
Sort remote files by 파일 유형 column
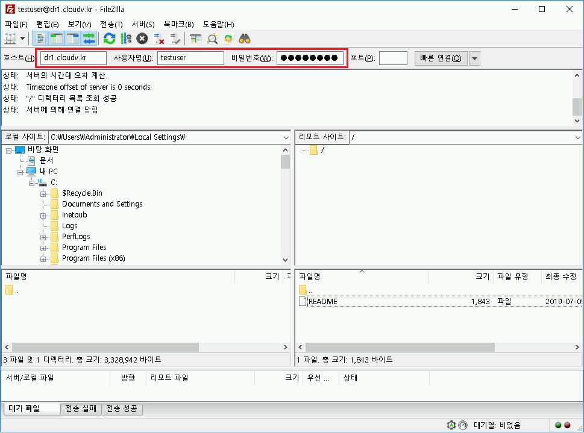517,276
